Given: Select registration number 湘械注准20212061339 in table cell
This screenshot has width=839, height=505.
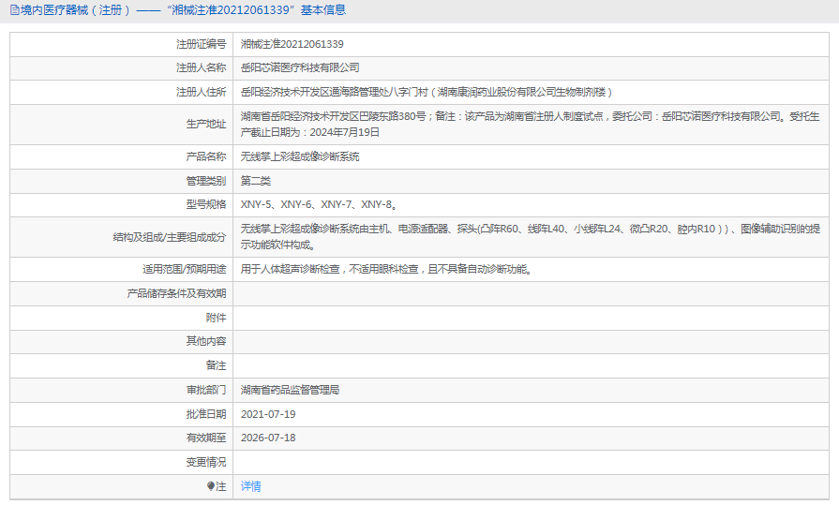Looking at the screenshot, I should click(x=292, y=44).
